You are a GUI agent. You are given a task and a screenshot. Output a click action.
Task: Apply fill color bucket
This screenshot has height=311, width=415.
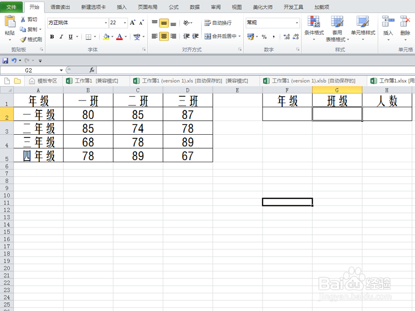coord(106,37)
